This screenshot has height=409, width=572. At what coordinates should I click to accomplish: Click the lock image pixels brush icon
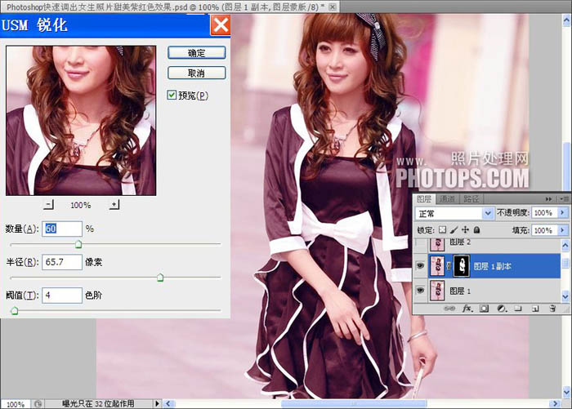click(x=454, y=231)
